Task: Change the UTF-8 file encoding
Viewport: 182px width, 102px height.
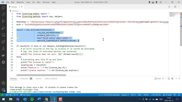Action: pyautogui.click(x=133, y=95)
